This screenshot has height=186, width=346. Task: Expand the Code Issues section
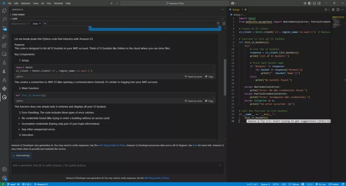18,15
